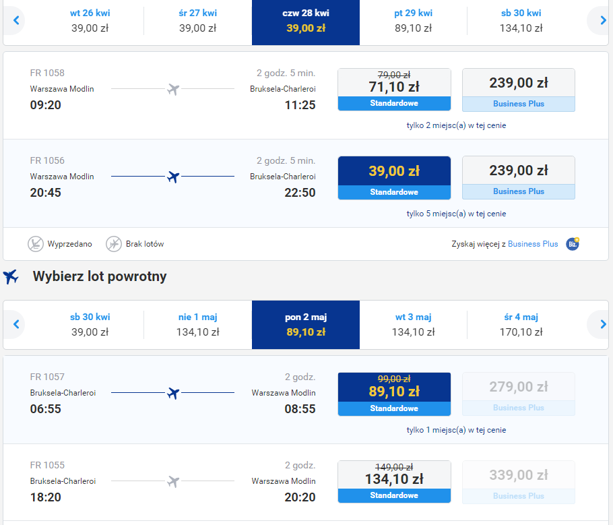Show earlier return dates with left arrow
Screen dimensions: 613x525
[16, 325]
